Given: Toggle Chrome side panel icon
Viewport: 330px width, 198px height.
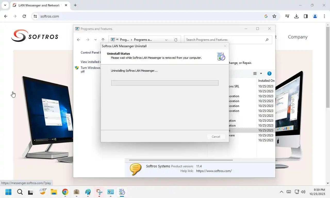Looking at the screenshot, I should (306, 16).
